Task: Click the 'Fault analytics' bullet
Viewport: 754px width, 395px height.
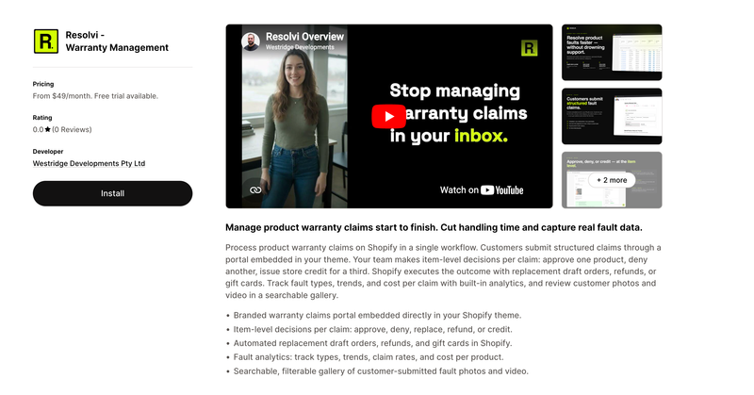Action: click(x=369, y=357)
